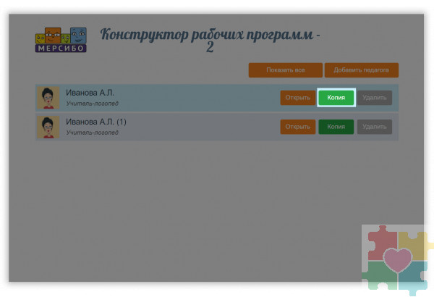
Task: Click Учитель-логопед label in the first row
Action: pos(92,104)
